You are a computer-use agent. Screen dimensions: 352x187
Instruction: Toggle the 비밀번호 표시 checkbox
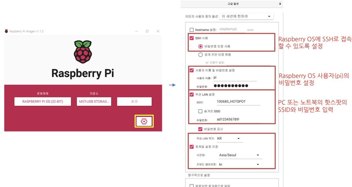(x=200, y=129)
